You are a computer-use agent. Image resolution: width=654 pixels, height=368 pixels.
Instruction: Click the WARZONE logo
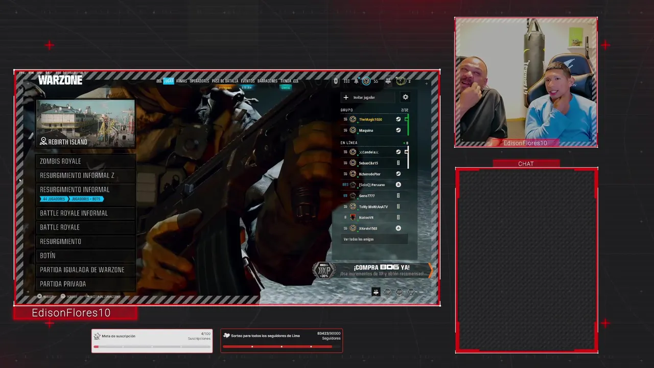click(60, 80)
